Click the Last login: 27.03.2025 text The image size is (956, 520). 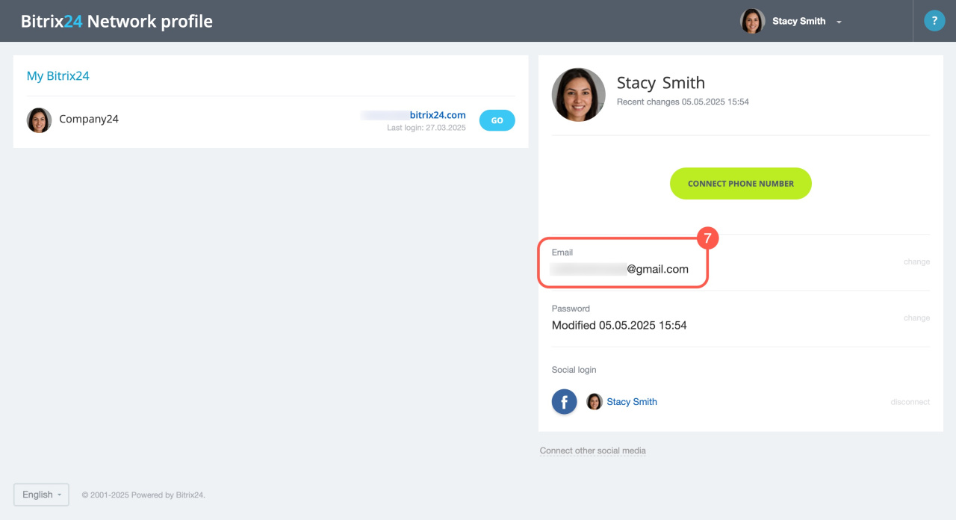click(x=426, y=128)
